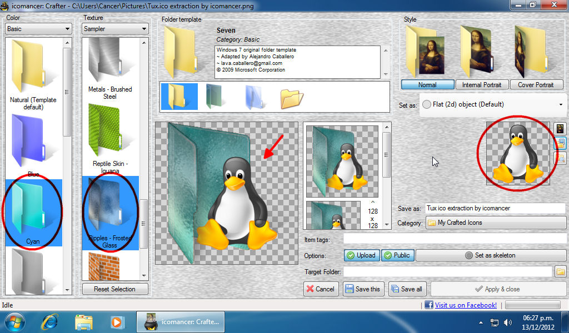Open the Texture Sampler dropdown
Viewport: 569px width, 333px height.
(x=115, y=29)
